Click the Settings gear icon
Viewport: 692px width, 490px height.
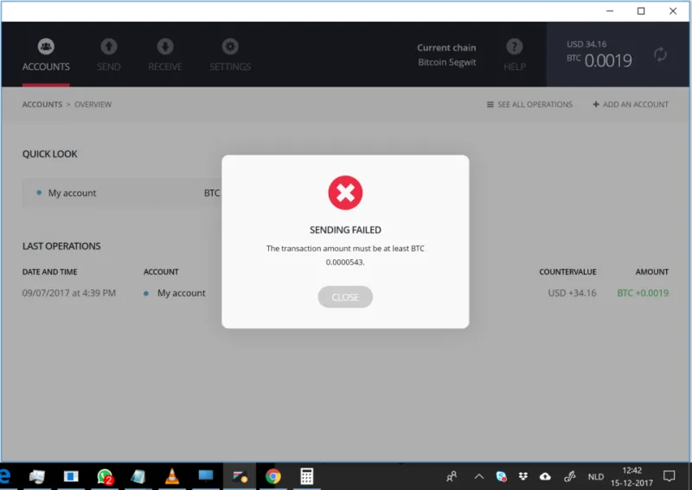(x=230, y=47)
